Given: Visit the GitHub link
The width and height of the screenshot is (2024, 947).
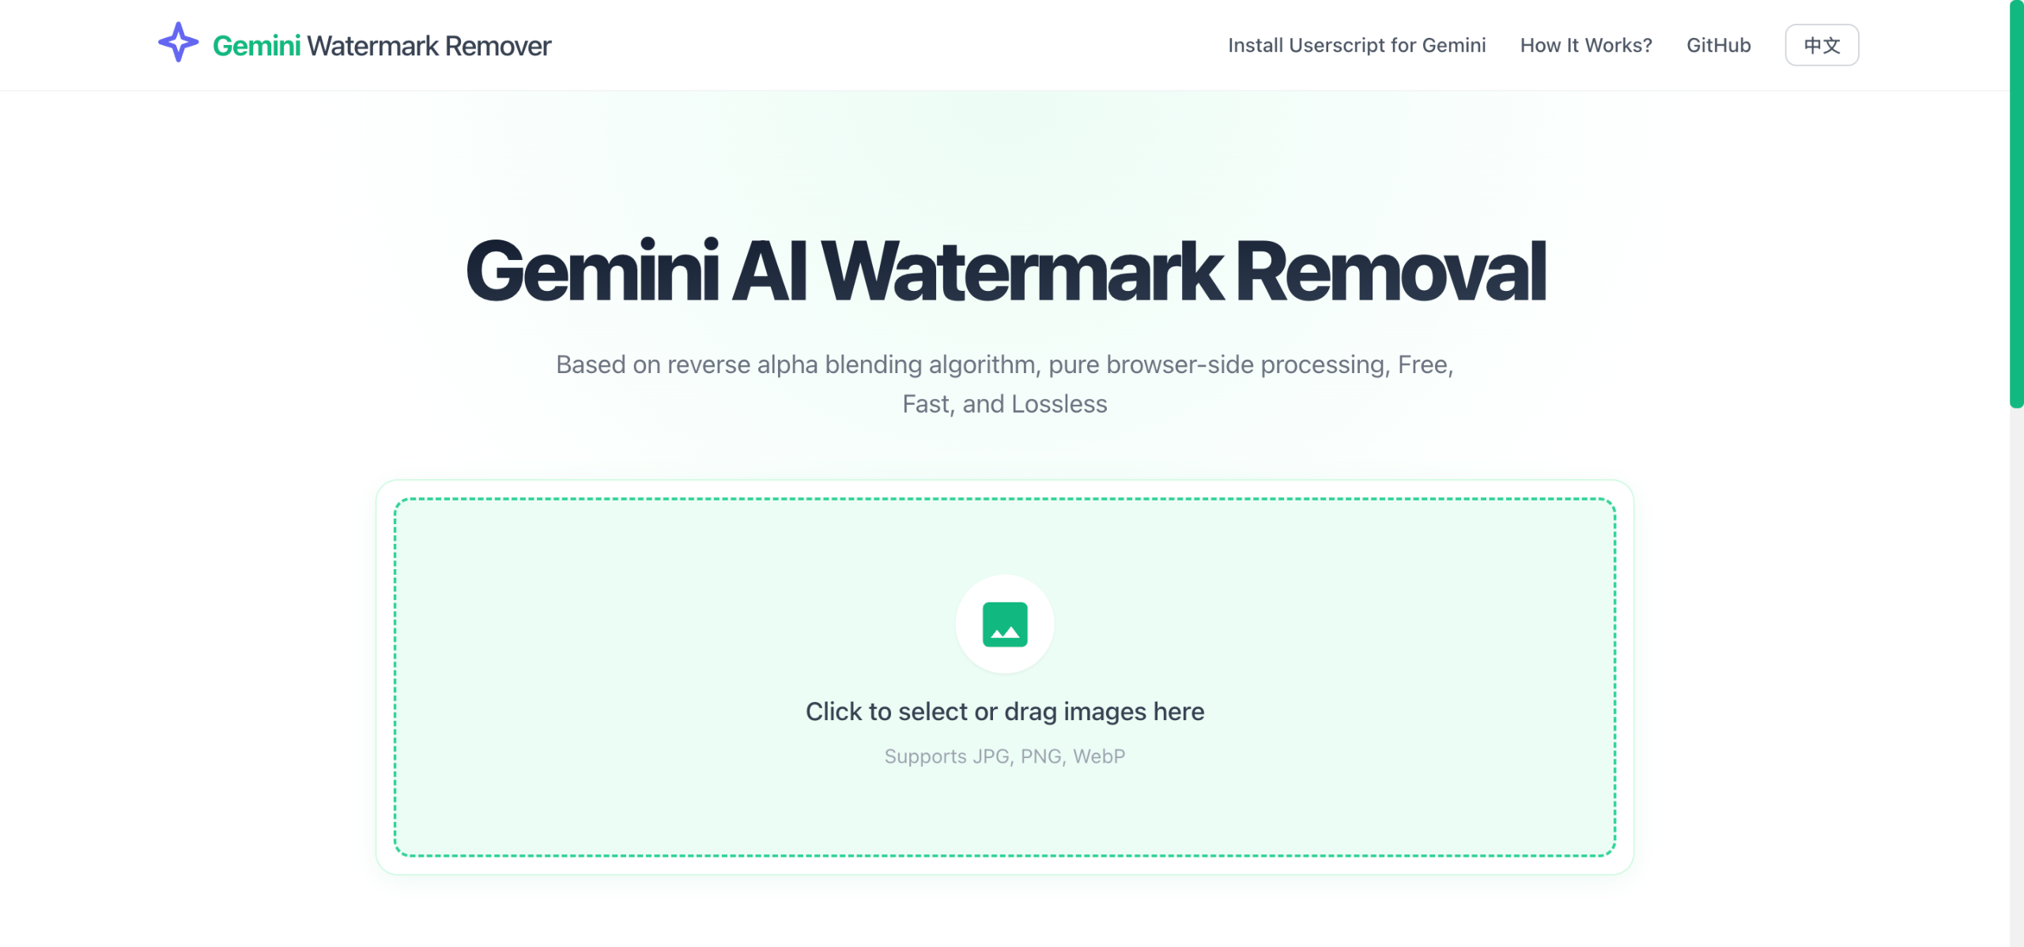Looking at the screenshot, I should tap(1718, 45).
